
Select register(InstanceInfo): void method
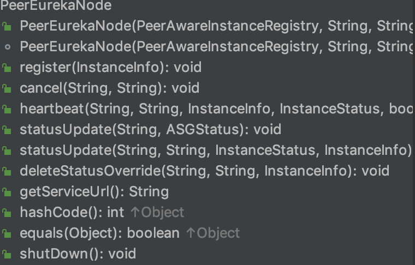point(110,68)
